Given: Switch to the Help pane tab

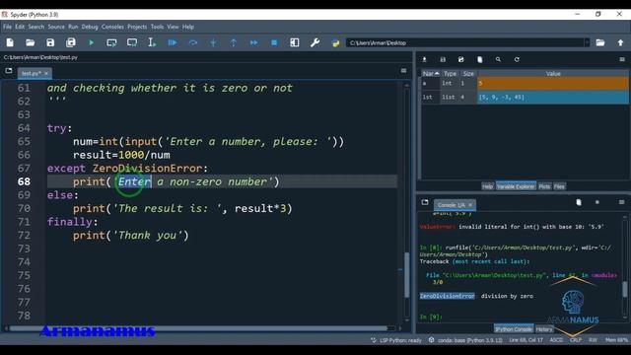Looking at the screenshot, I should coord(487,186).
